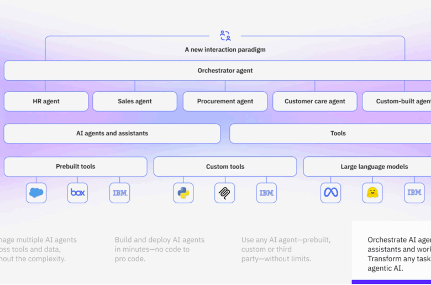Click the HR agent box
431x285 pixels.
point(46,102)
